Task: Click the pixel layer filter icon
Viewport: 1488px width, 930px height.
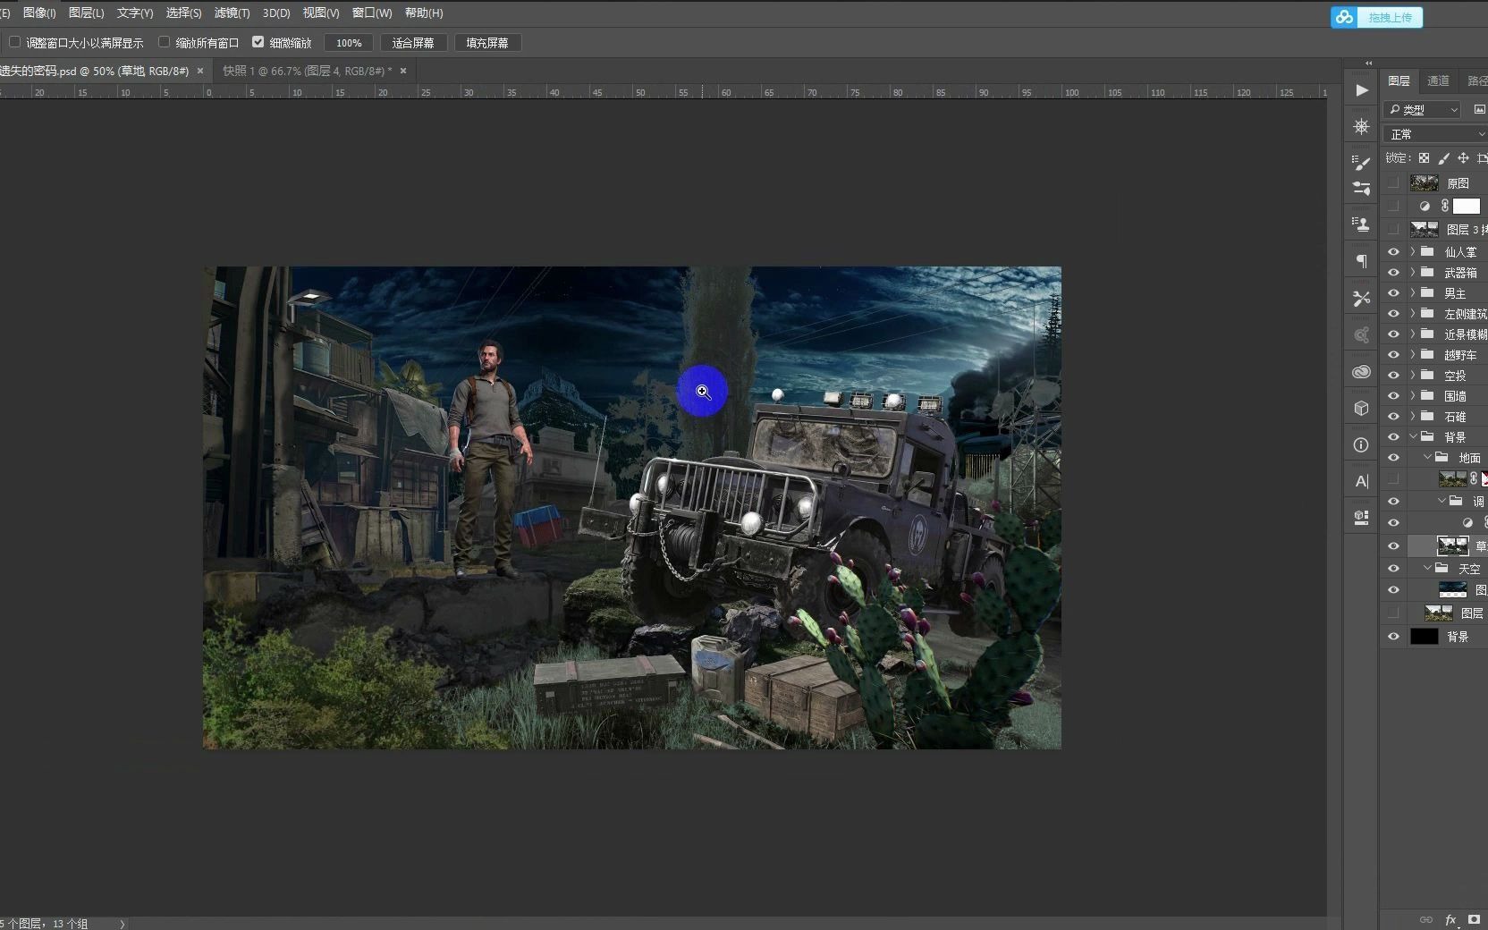Action: 1479,109
